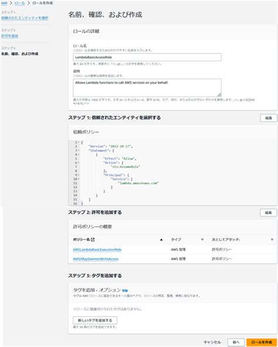Screen dimensions: 278x347
Task: Click 前へ button
Action: [236, 342]
